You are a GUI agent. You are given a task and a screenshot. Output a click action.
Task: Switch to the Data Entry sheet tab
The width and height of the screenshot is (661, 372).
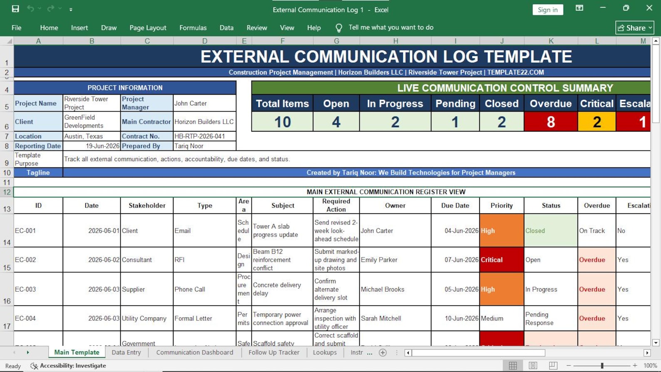126,352
